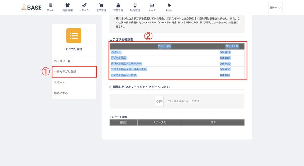This screenshot has height=166, width=304.
Task: Select 無効にする in sidebar
Action: point(74,93)
